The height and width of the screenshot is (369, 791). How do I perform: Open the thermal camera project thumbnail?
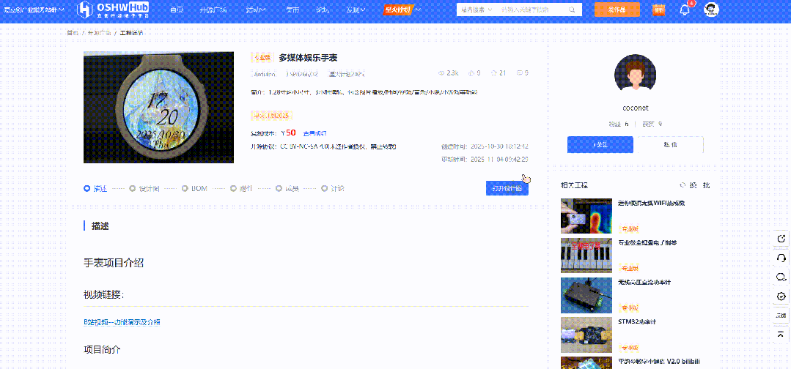pyautogui.click(x=586, y=216)
